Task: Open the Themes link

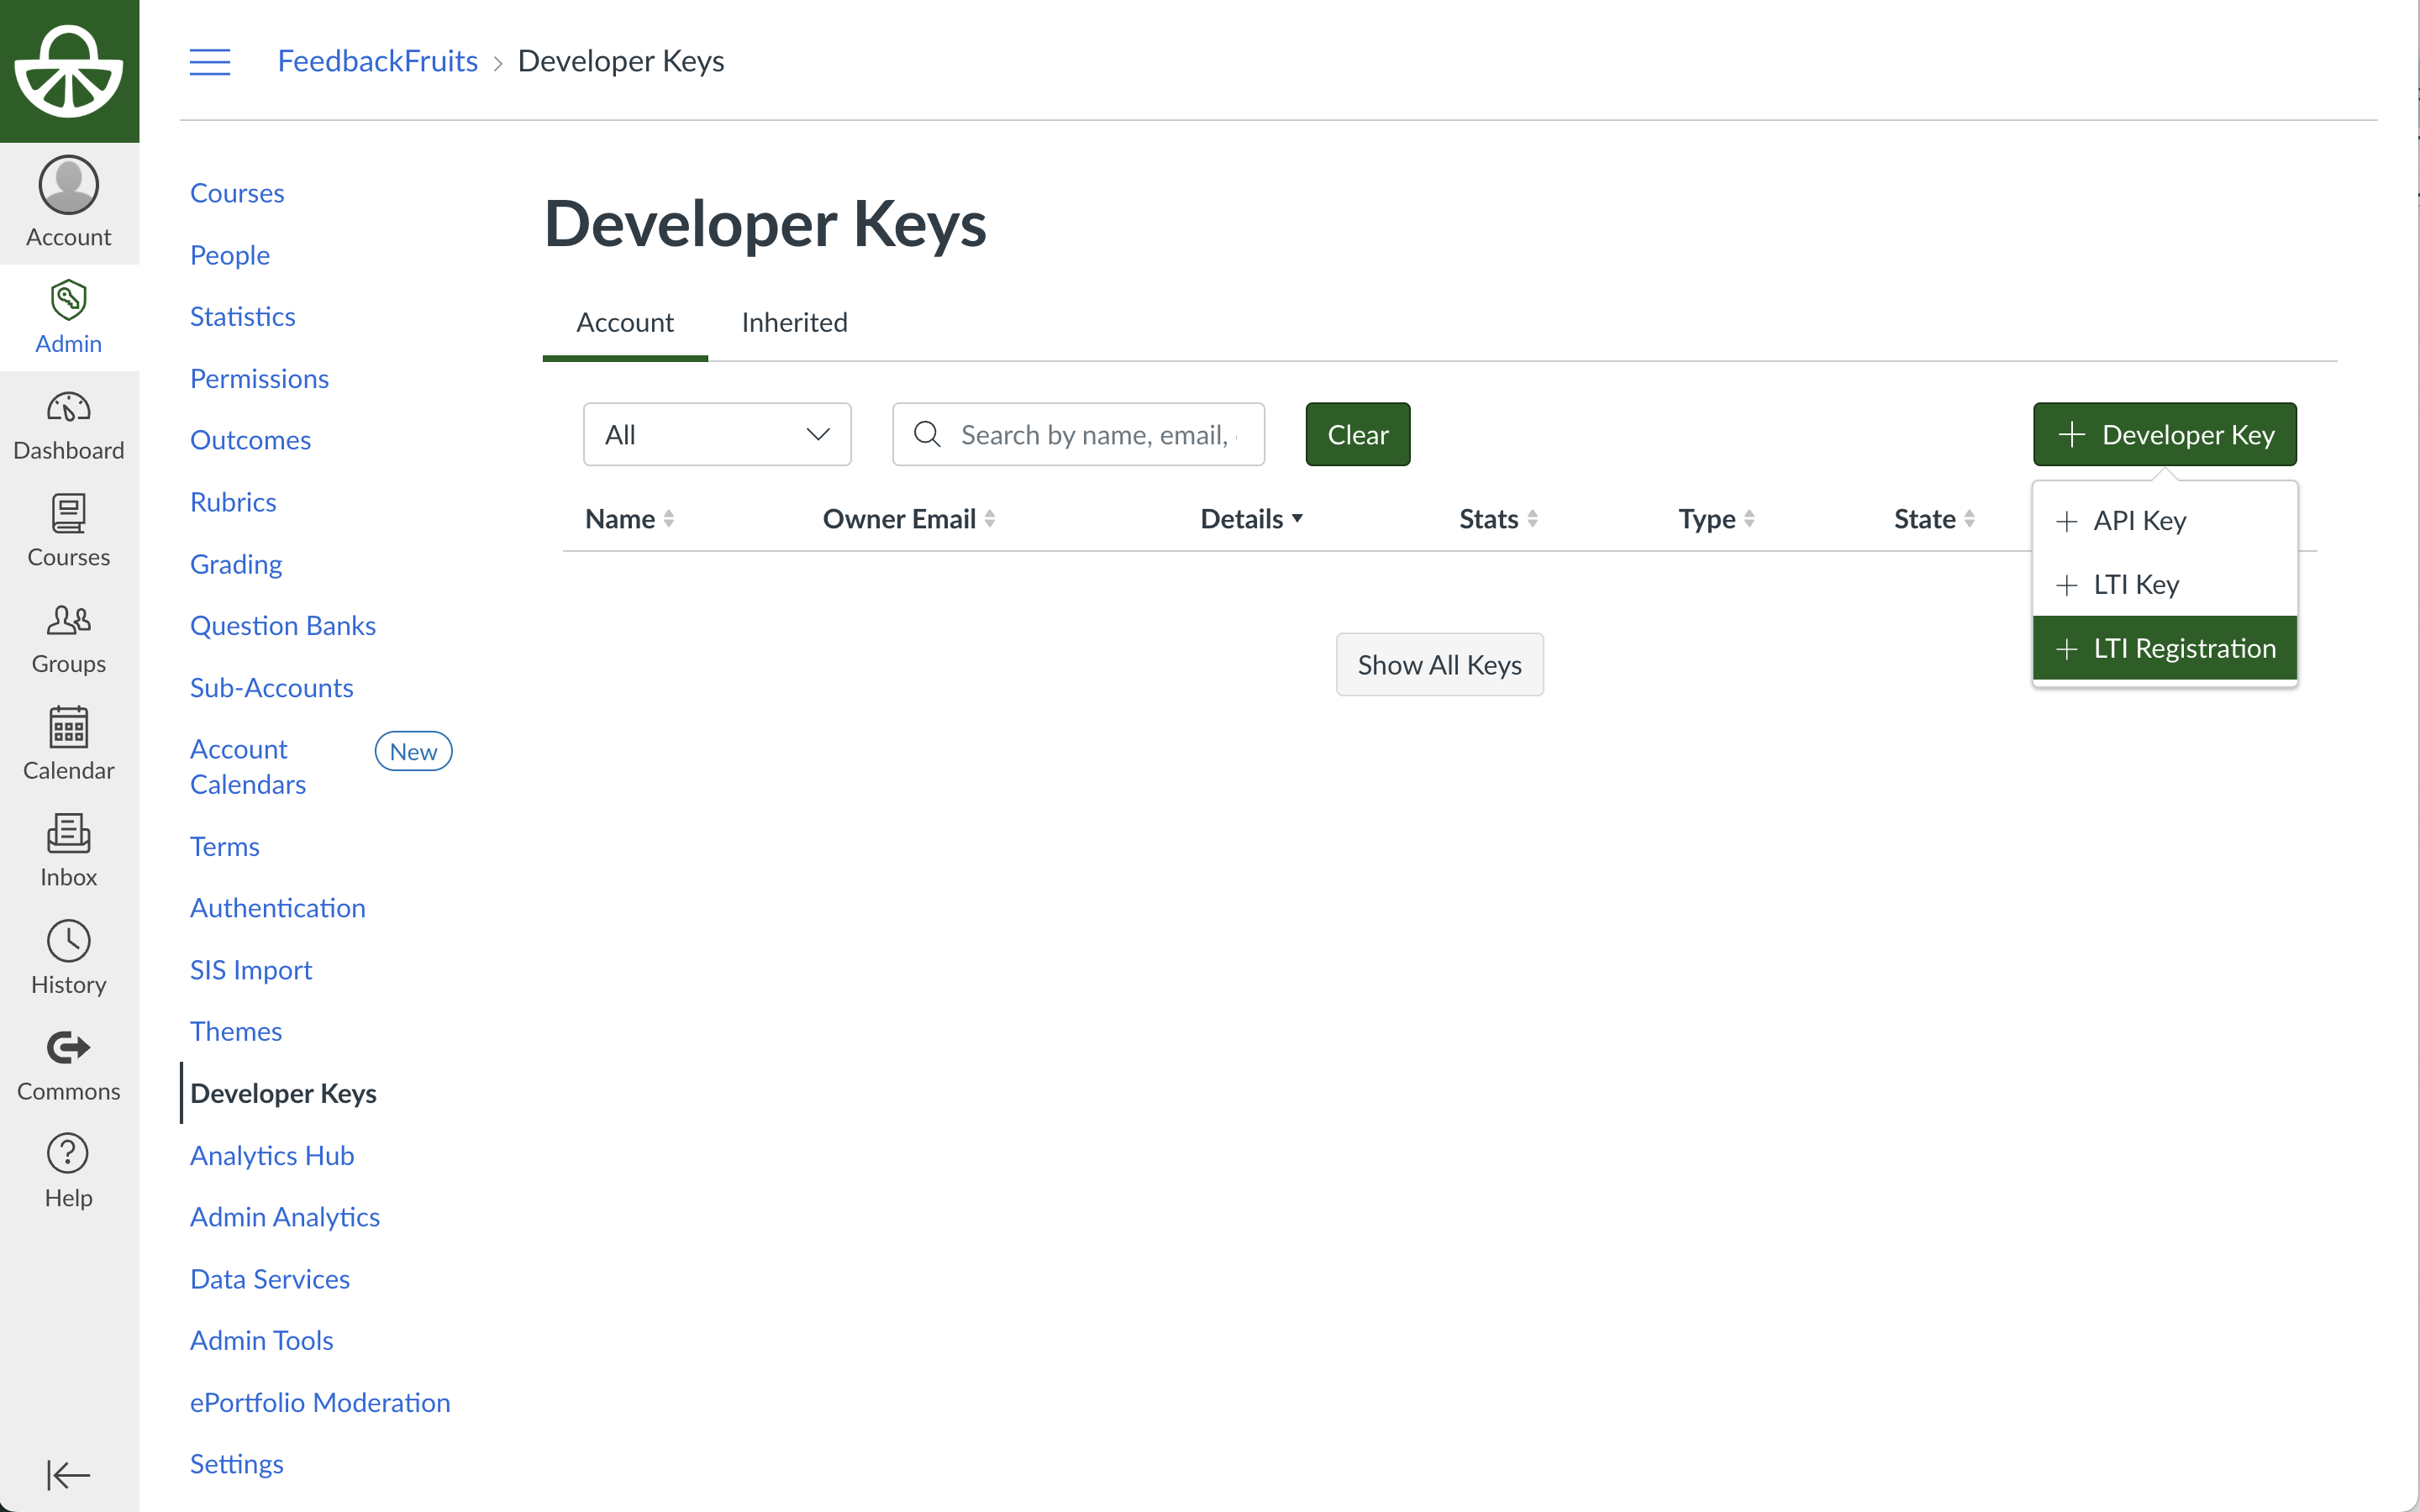Action: point(236,1031)
